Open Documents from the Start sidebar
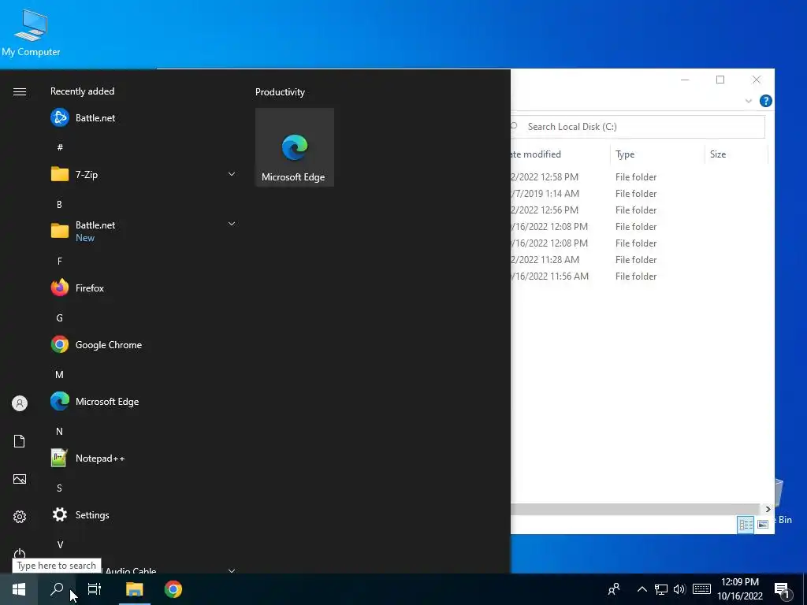Viewport: 807px width, 605px height. 20,441
